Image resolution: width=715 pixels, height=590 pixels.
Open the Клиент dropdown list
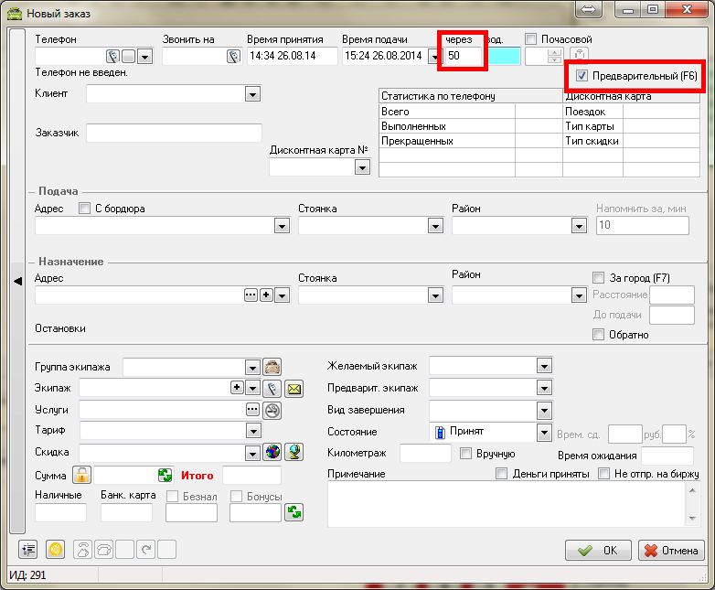(252, 93)
